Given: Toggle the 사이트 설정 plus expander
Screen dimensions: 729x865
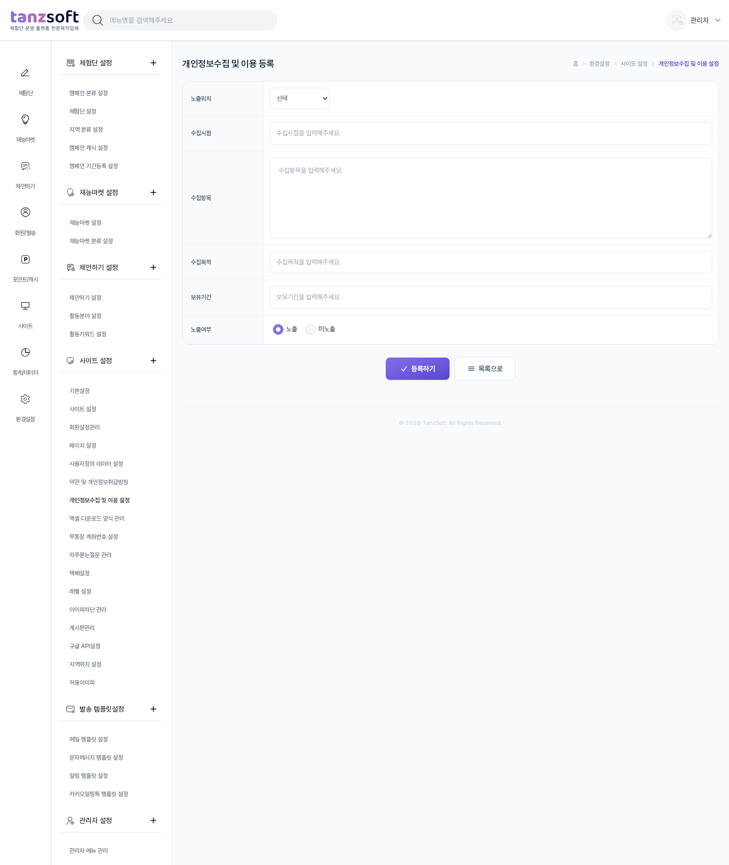Looking at the screenshot, I should click(153, 361).
